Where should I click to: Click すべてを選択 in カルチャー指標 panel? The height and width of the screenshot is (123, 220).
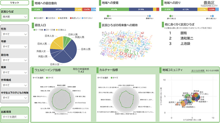[x=103, y=78]
